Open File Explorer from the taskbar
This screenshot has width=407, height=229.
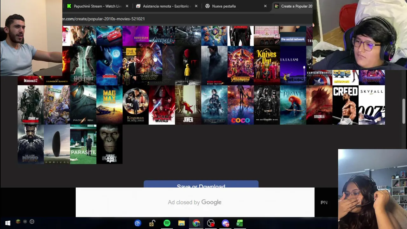(x=182, y=223)
